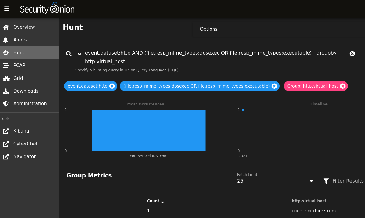The image size is (365, 218).
Task: Open the Overview menu item
Action: 29,27
